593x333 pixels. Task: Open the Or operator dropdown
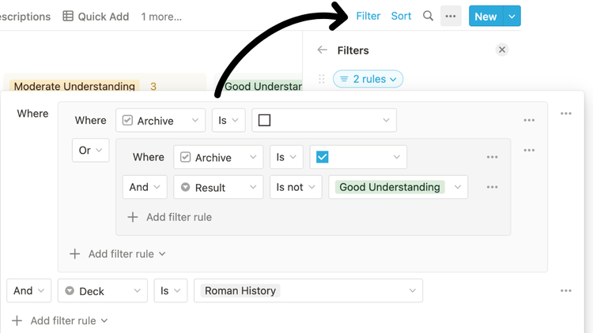90,150
